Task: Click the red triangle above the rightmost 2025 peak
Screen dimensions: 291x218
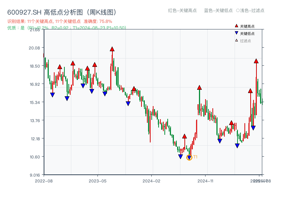Action: click(256, 62)
